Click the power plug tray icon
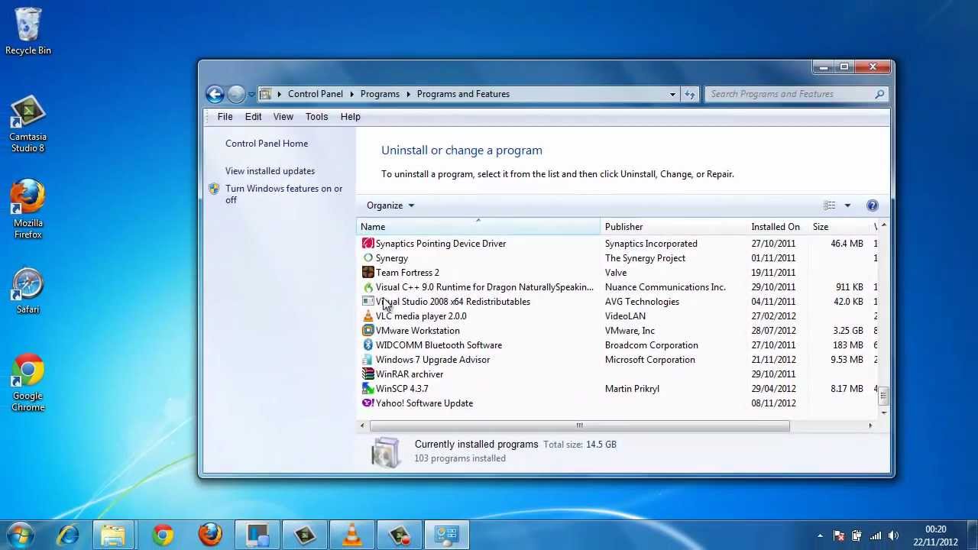978x550 pixels. click(x=857, y=535)
